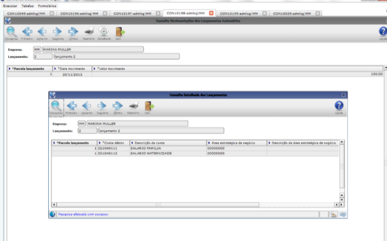Screen dimensions: 387x241
Task: Sort by Descrição da conta column header
Action: (x=168, y=143)
